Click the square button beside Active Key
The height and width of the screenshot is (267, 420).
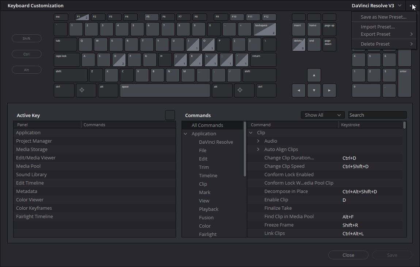click(170, 115)
